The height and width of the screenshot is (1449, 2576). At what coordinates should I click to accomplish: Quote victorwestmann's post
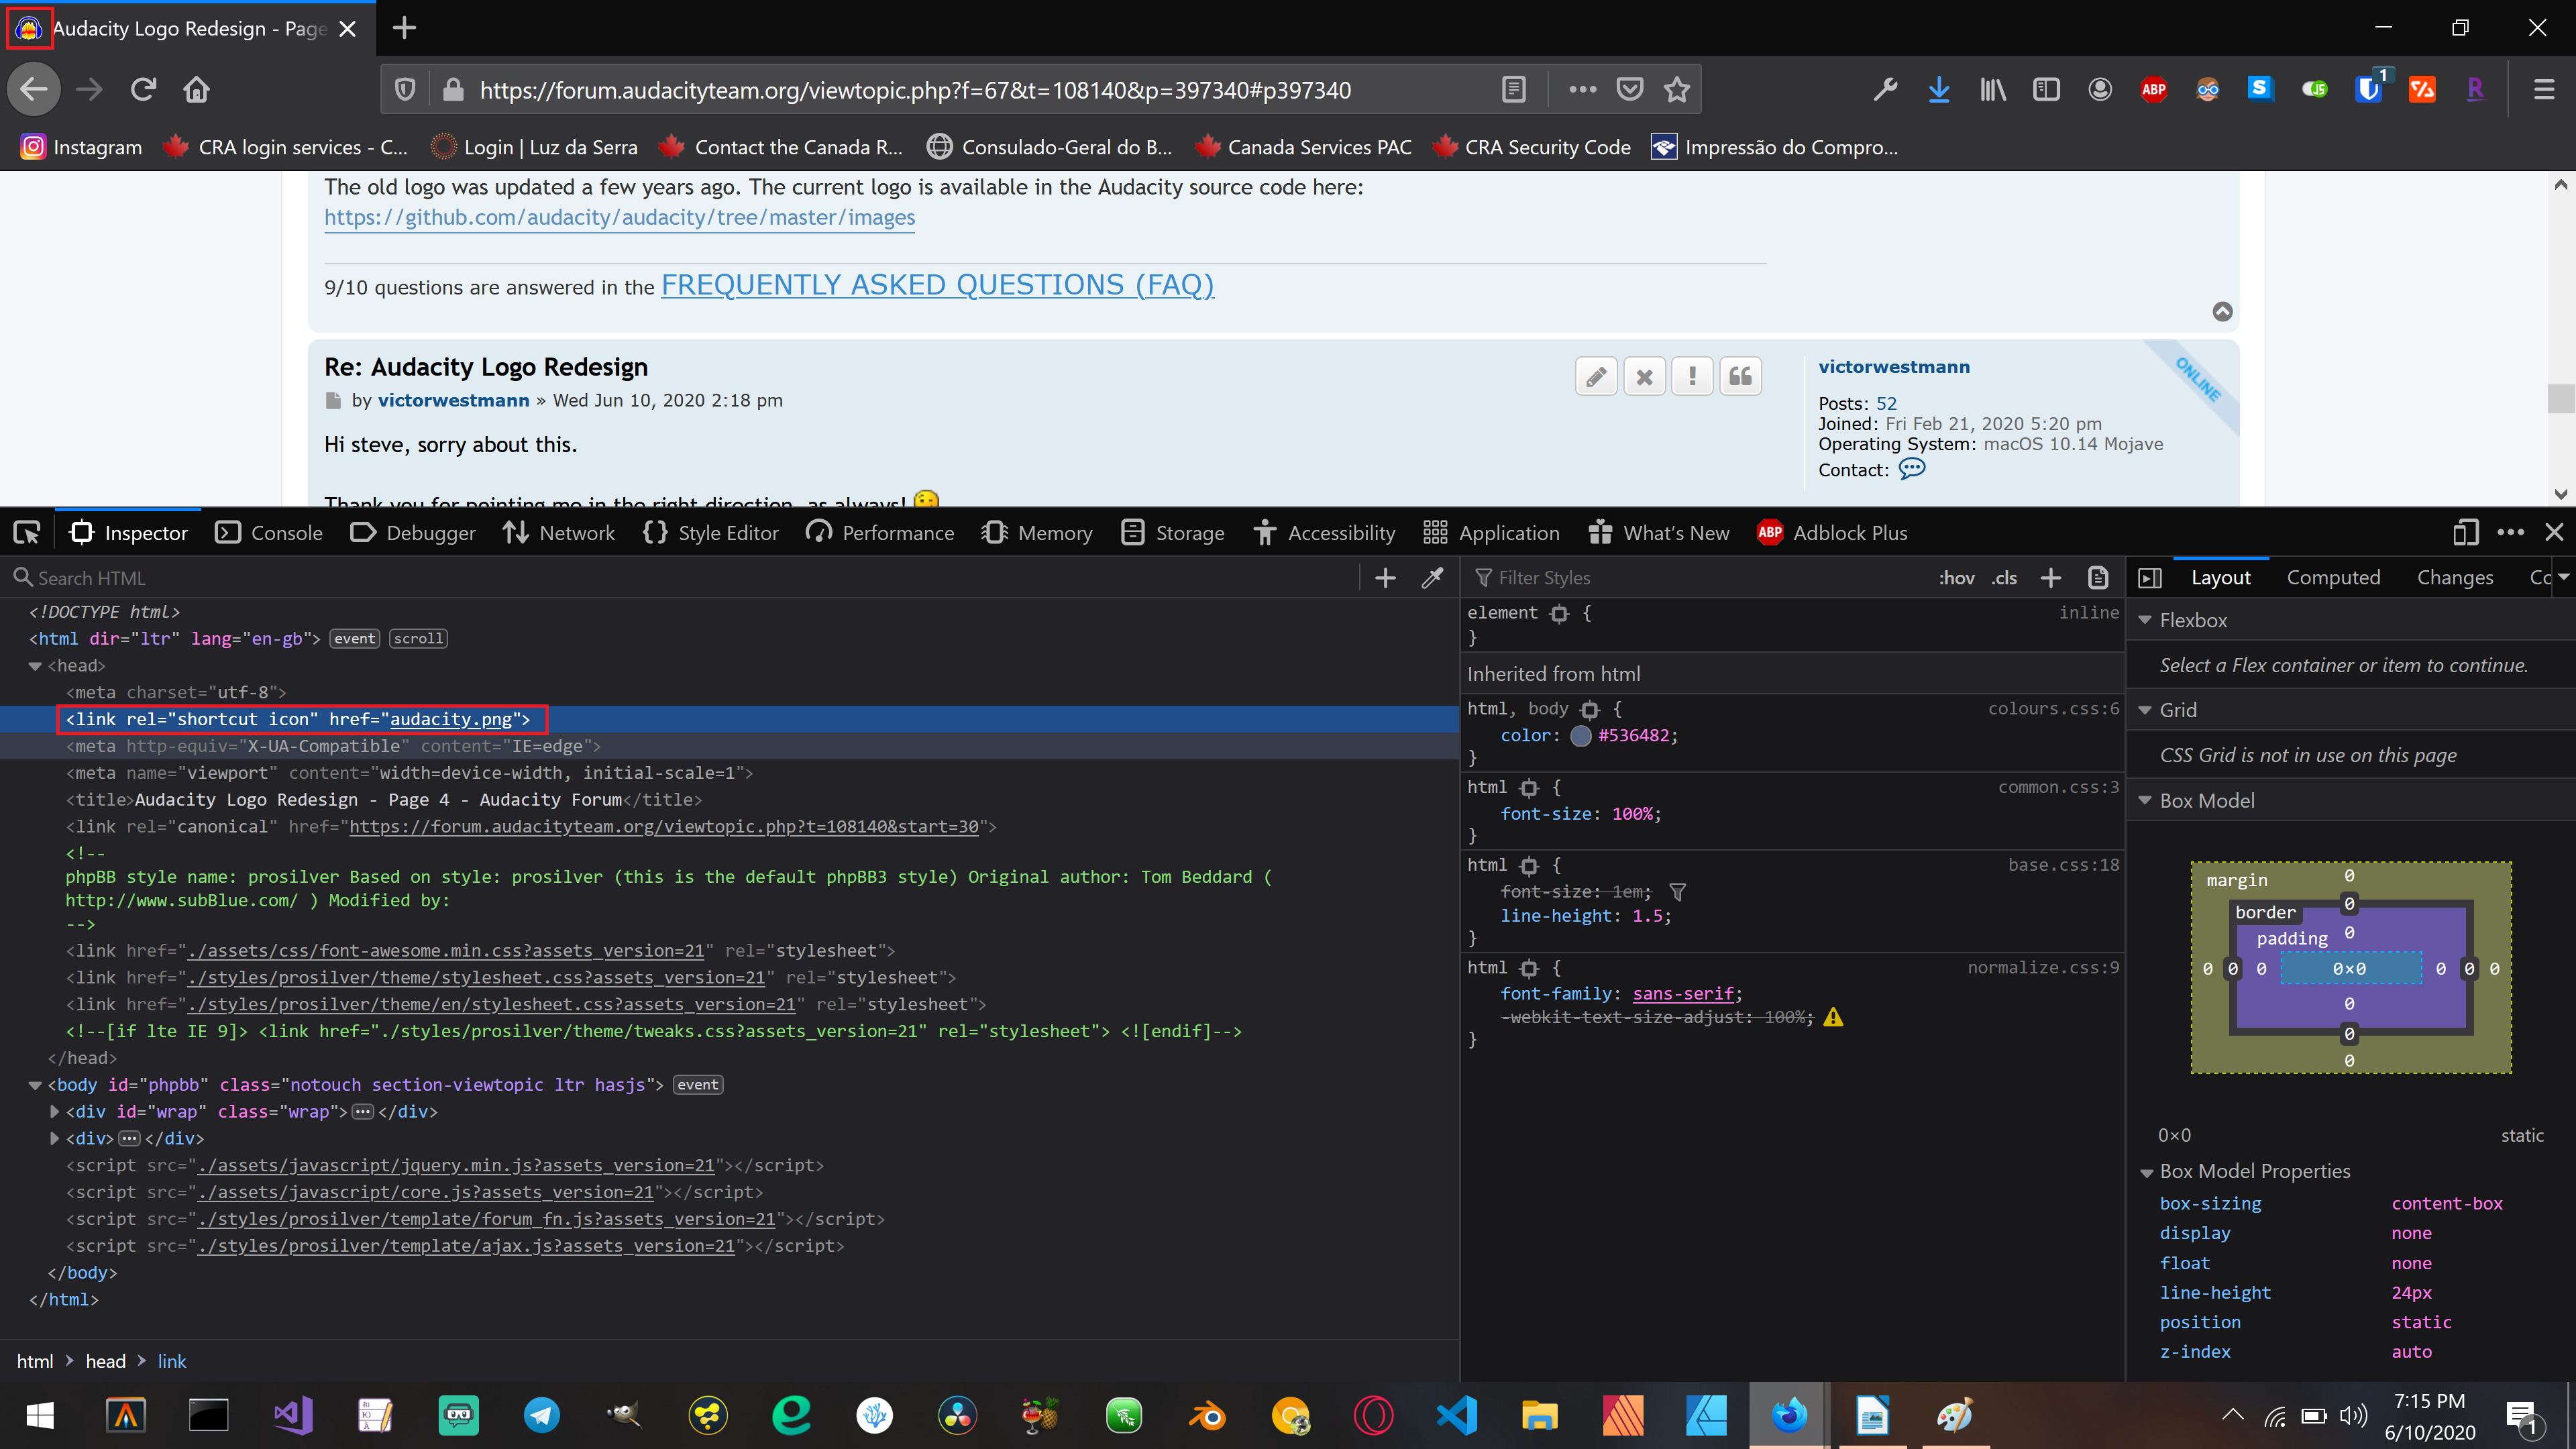(x=1740, y=377)
